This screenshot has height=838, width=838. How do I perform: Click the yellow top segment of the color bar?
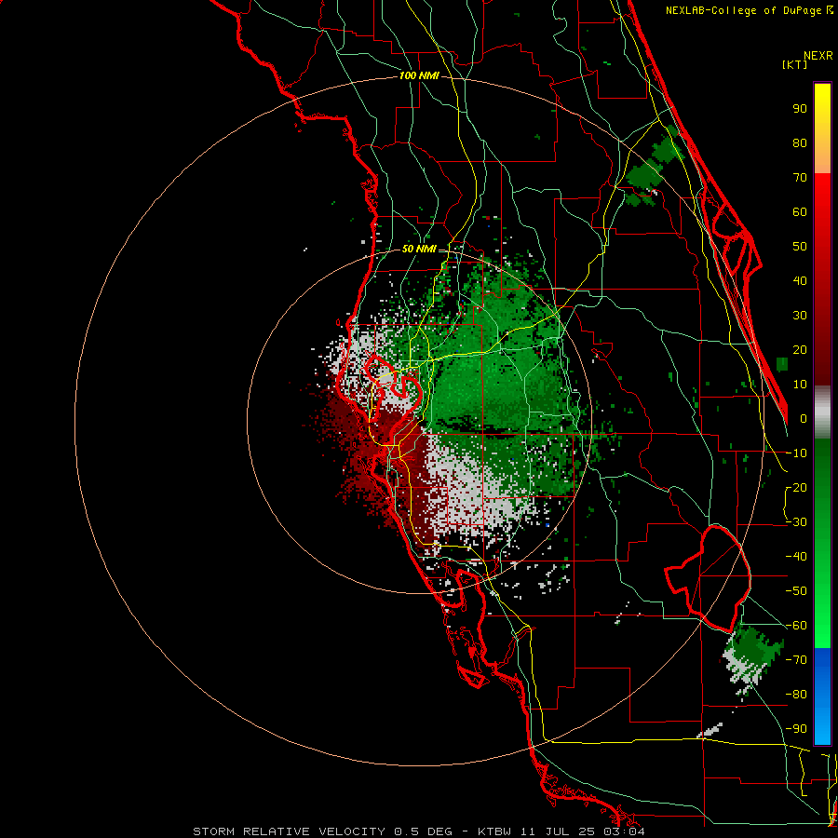click(822, 128)
